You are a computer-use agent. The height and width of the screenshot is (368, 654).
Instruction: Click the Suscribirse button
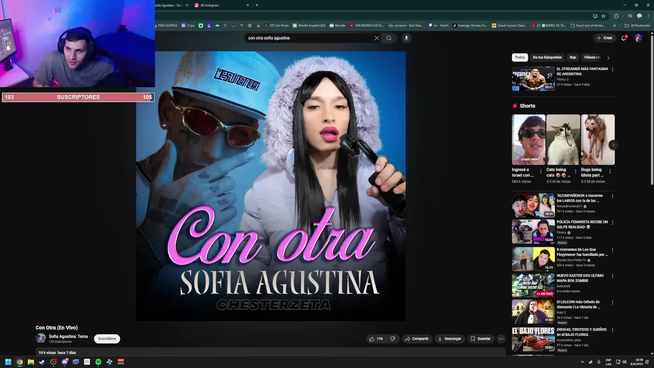pos(107,338)
